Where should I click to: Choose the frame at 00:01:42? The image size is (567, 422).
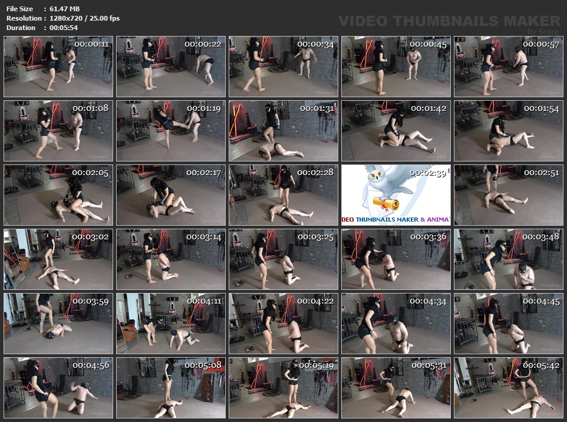click(x=396, y=131)
